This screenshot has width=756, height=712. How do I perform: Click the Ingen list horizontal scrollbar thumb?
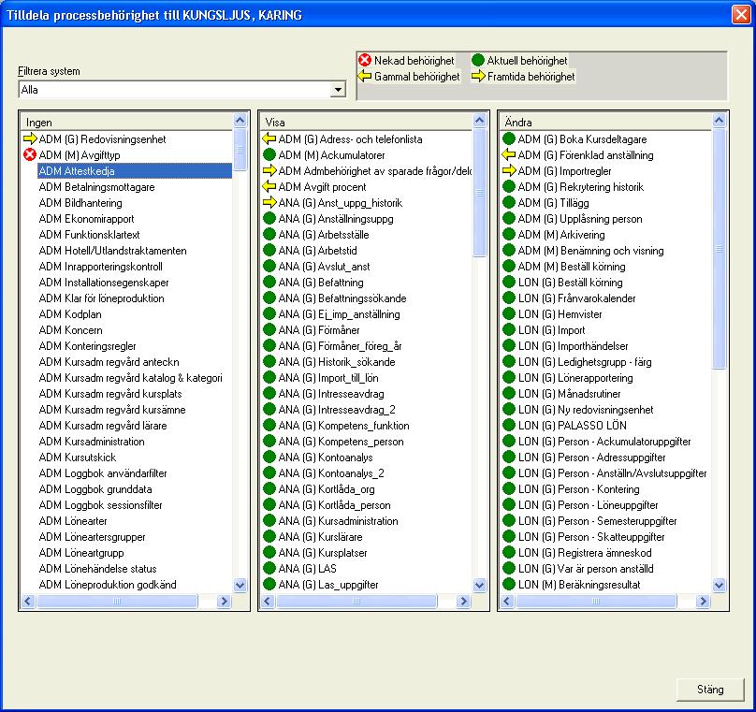point(117,601)
